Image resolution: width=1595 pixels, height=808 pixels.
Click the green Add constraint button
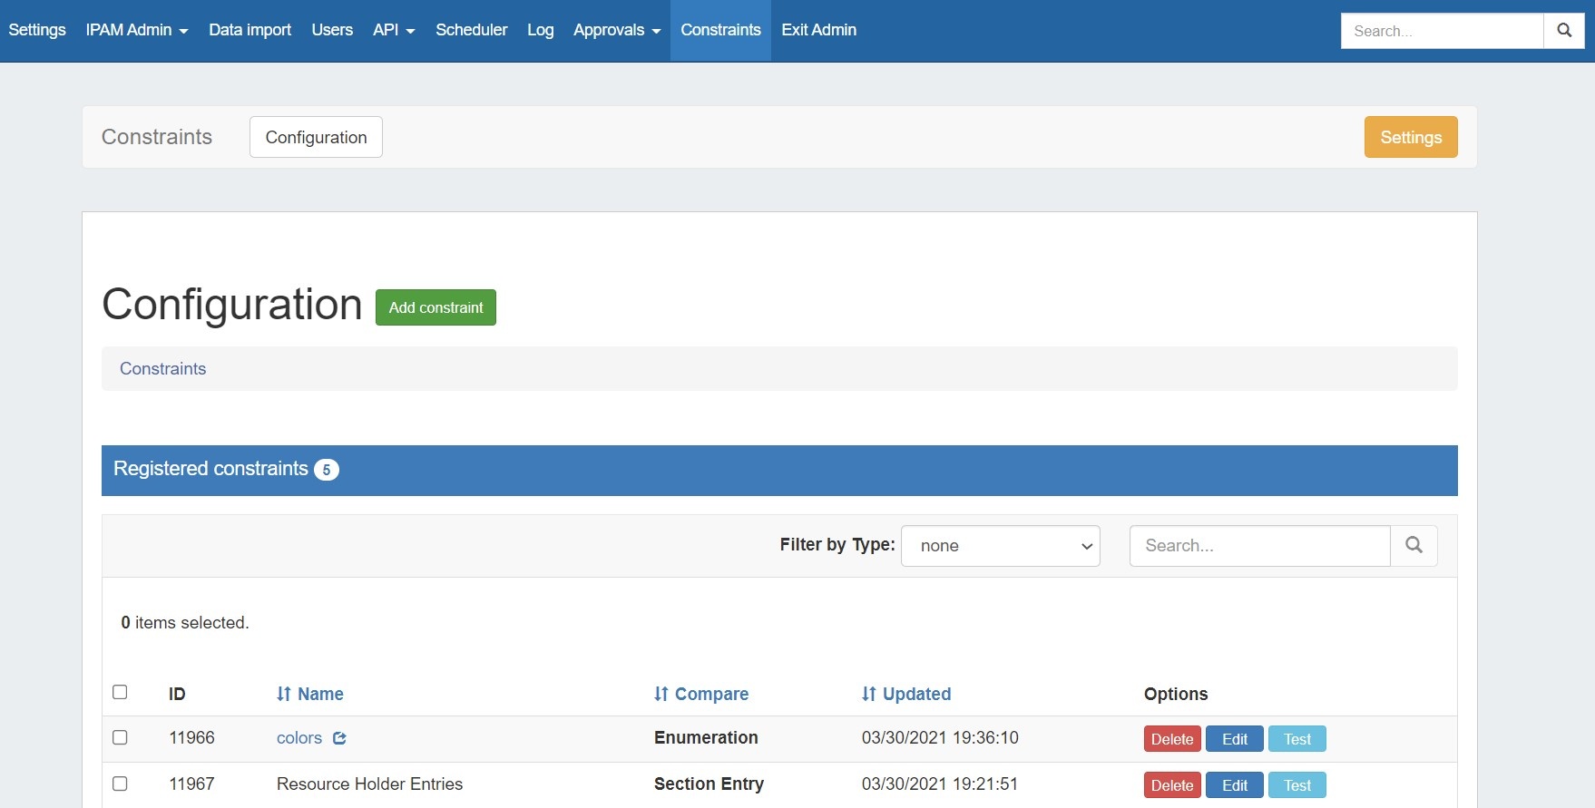pyautogui.click(x=435, y=307)
